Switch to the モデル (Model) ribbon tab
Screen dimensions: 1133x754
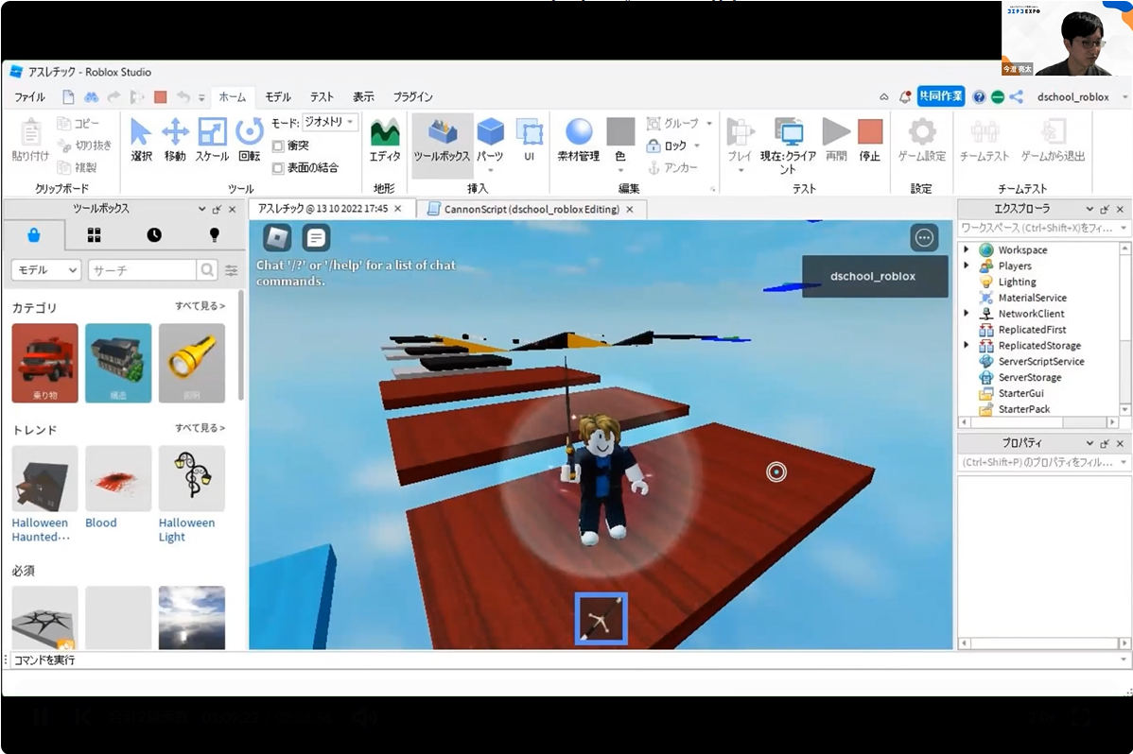coord(277,96)
